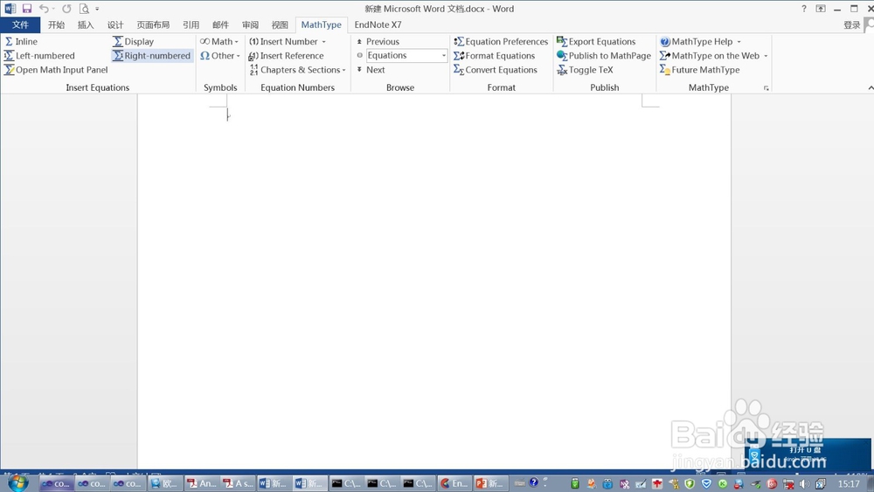Open Equation Preferences
The height and width of the screenshot is (492, 874).
tap(501, 41)
